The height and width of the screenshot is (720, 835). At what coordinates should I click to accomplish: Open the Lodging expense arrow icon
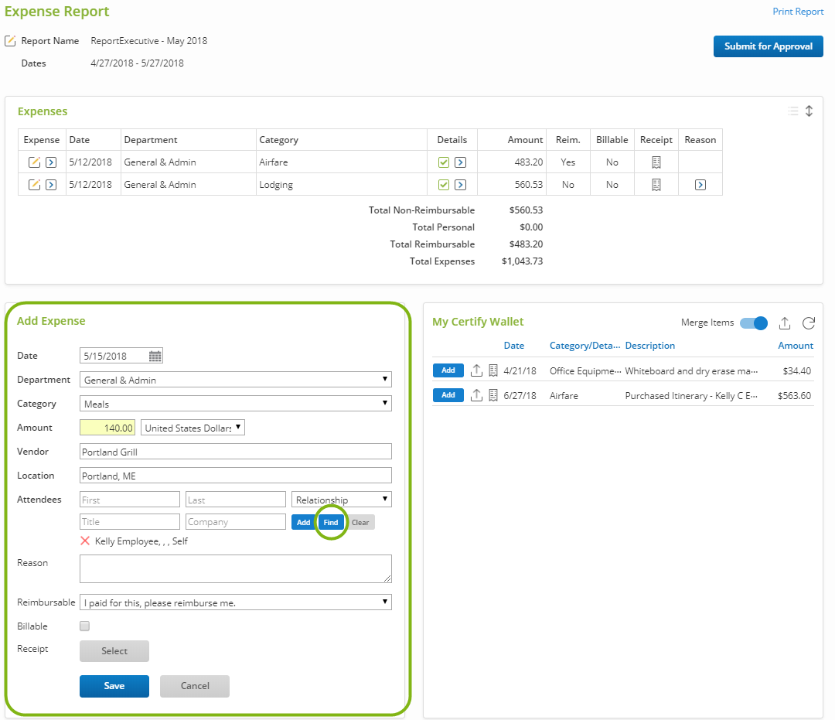coord(51,184)
